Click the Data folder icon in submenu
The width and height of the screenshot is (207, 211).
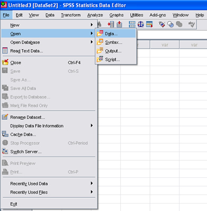click(x=100, y=33)
